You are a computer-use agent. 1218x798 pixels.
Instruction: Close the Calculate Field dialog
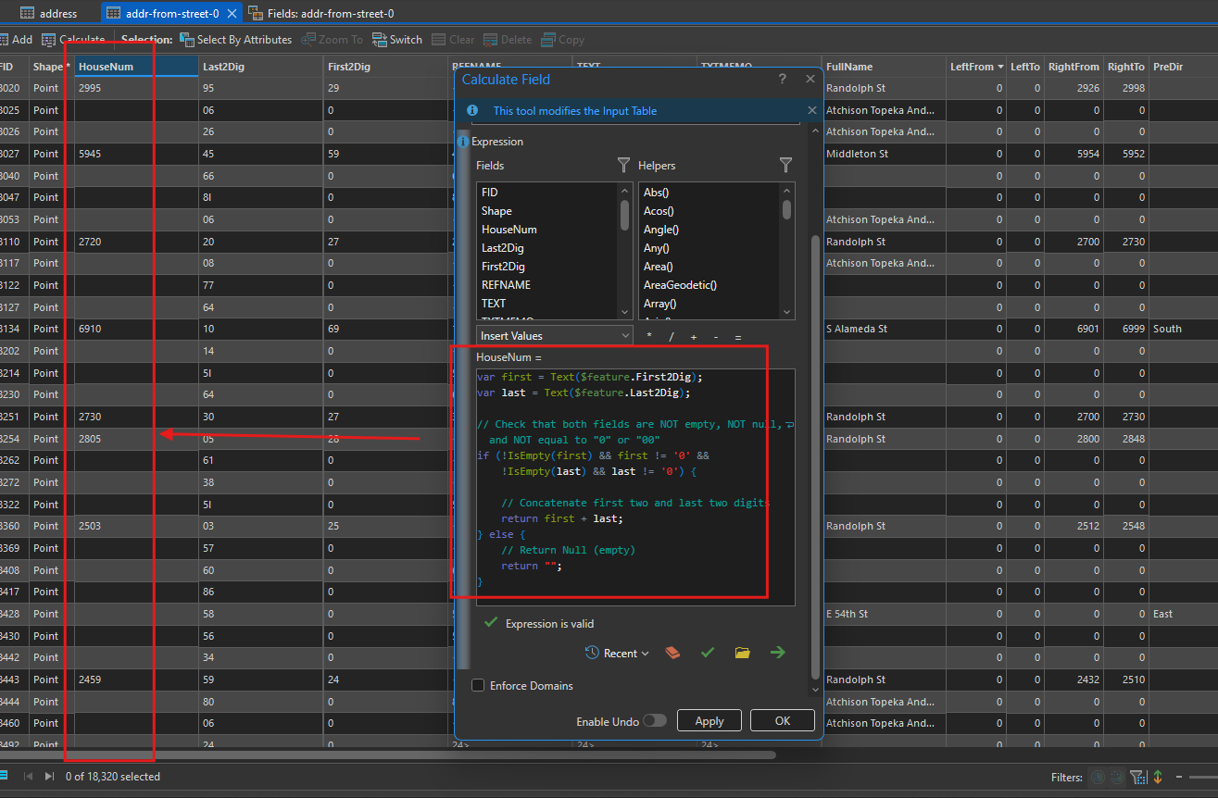(x=811, y=80)
